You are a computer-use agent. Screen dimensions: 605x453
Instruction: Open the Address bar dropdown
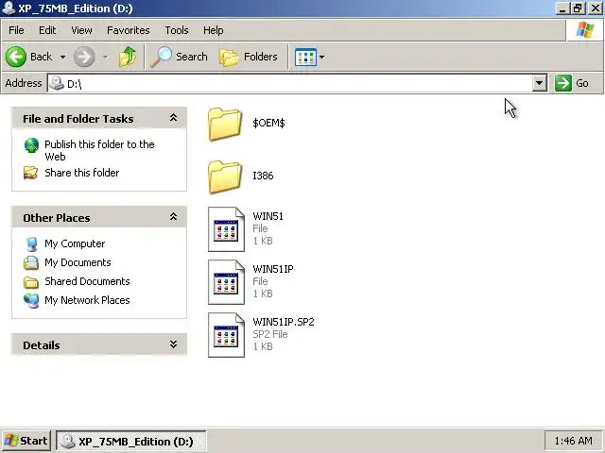coord(540,83)
